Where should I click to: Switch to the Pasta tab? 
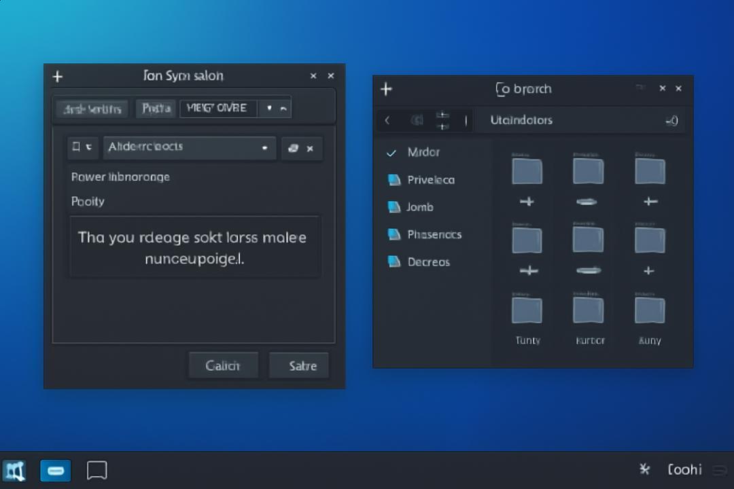156,108
